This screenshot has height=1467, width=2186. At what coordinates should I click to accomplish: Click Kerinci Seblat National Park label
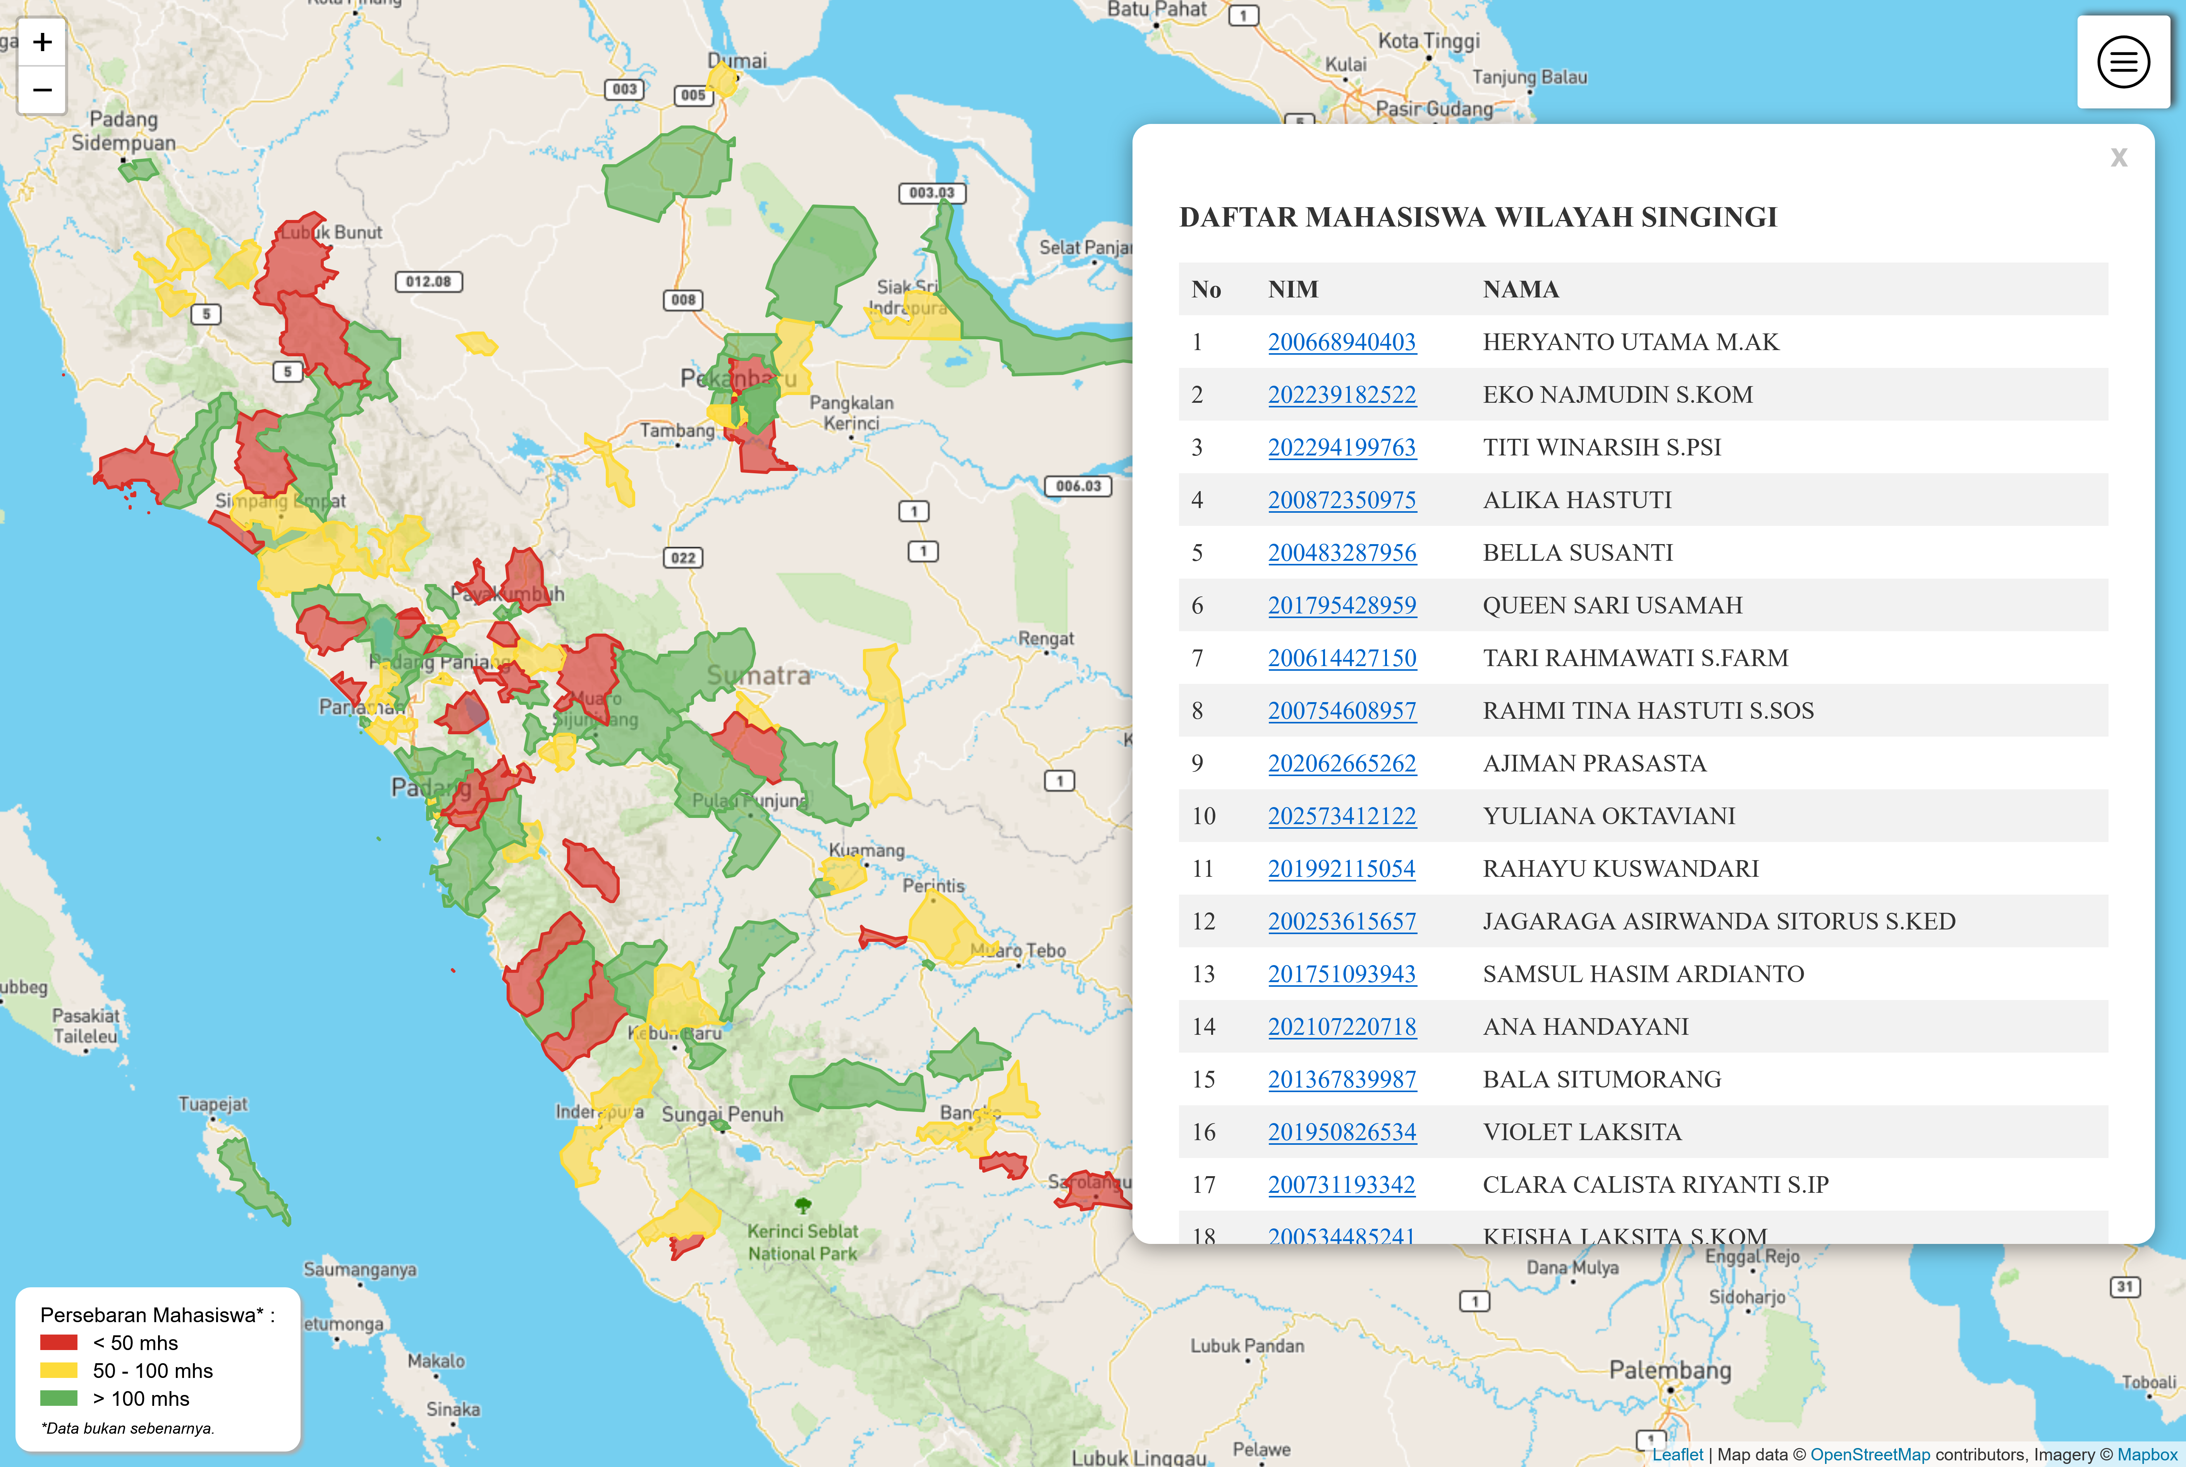pos(802,1242)
